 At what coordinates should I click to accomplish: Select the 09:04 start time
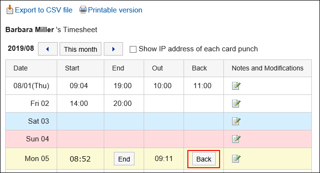(79, 86)
